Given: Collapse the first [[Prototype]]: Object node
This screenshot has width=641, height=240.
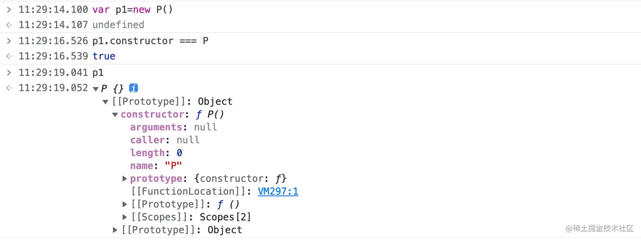Looking at the screenshot, I should pos(105,102).
